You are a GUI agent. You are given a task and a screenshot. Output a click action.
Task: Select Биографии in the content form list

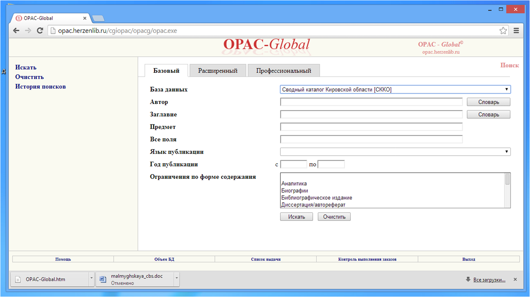pos(294,191)
